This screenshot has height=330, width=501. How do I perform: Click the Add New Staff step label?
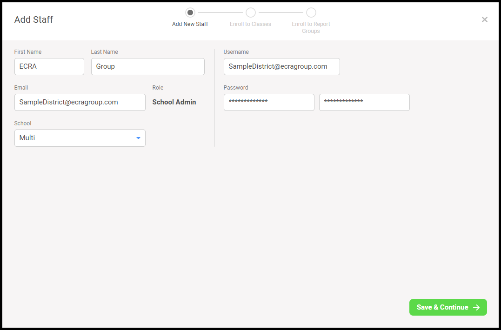click(190, 24)
